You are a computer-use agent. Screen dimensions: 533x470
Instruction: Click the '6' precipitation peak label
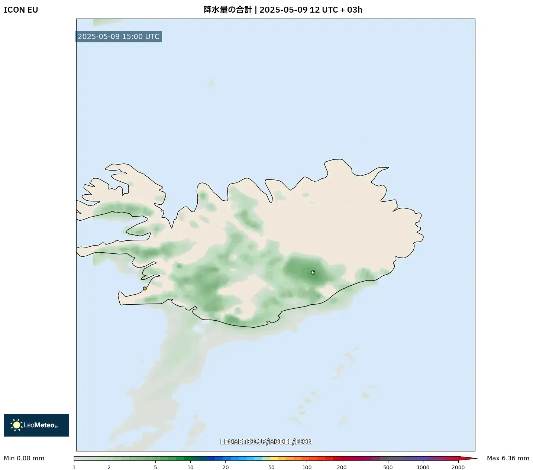coord(313,273)
